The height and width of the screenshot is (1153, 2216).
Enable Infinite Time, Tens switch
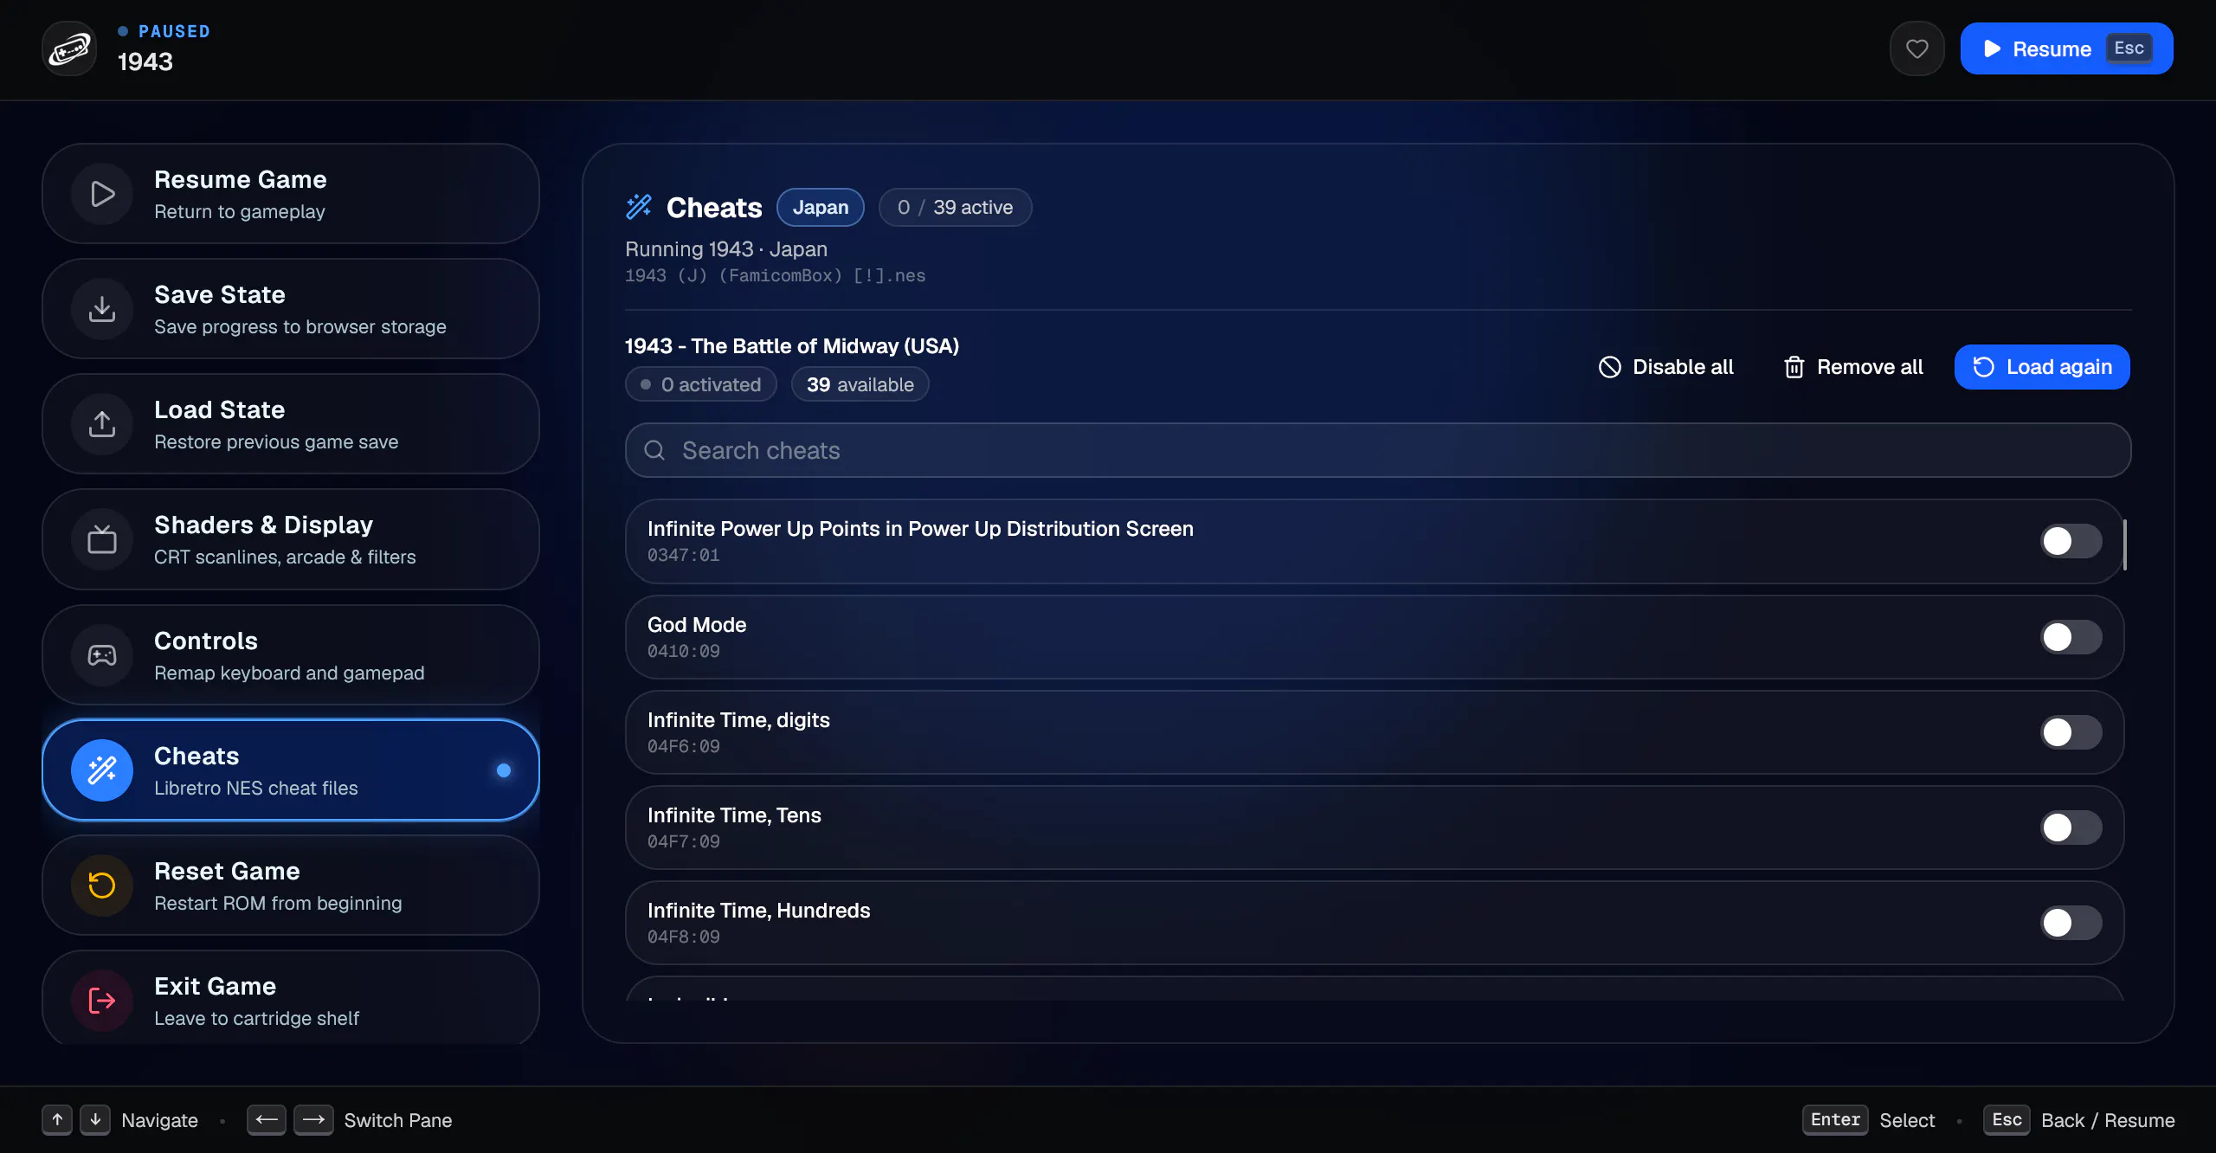2071,828
